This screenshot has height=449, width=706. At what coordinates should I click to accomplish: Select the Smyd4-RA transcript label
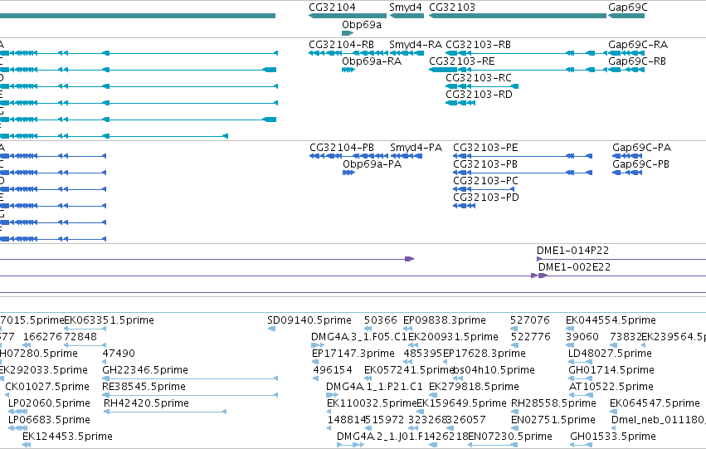click(x=416, y=45)
